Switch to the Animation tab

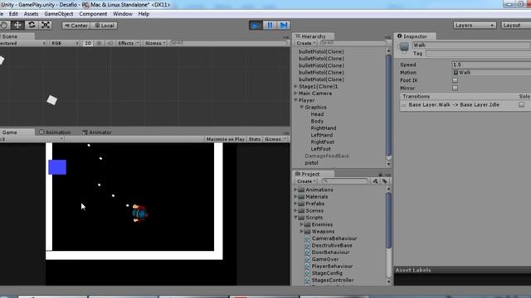pyautogui.click(x=55, y=132)
